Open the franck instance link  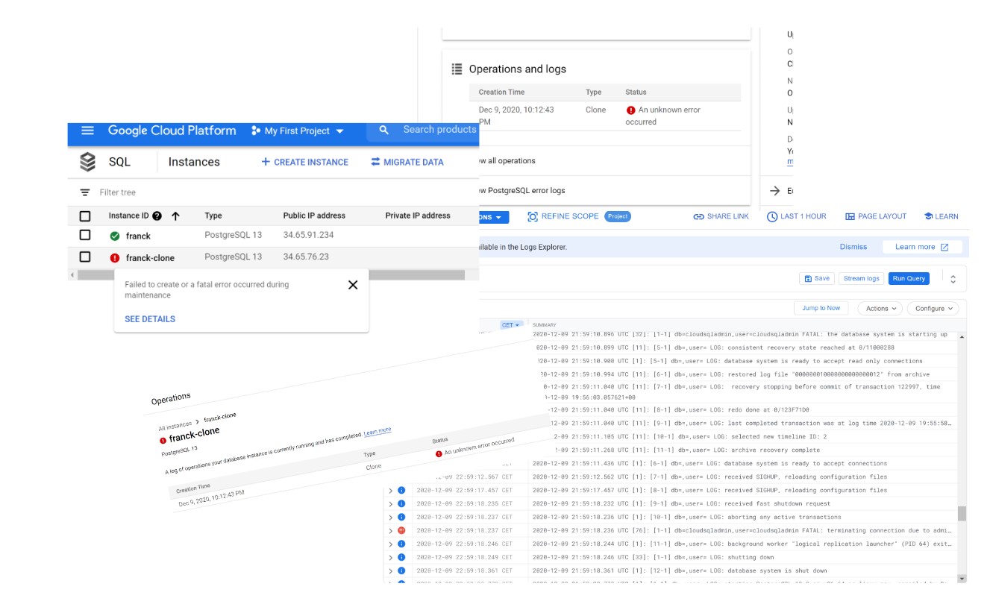click(138, 236)
